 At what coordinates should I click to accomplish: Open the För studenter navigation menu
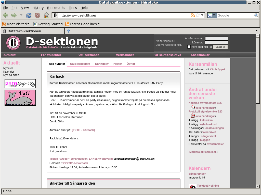pos(51,55)
